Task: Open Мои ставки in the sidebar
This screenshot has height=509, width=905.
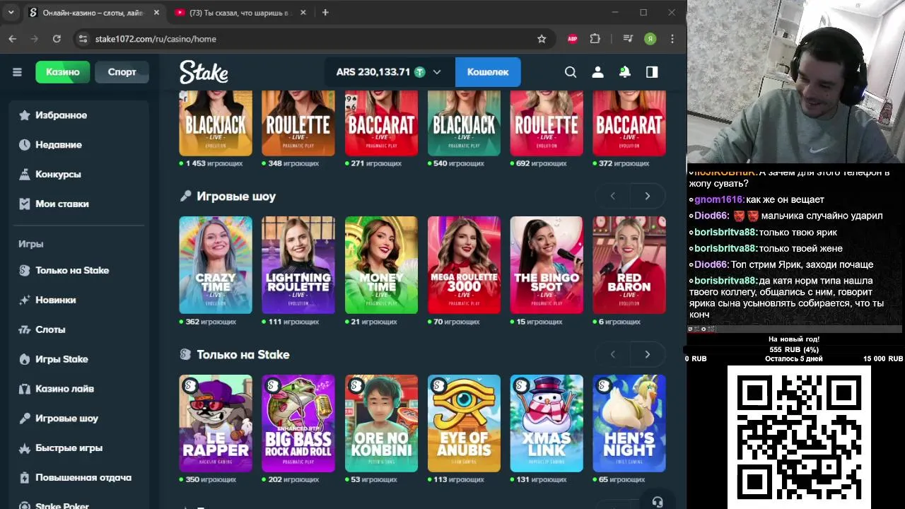Action: pyautogui.click(x=79, y=204)
